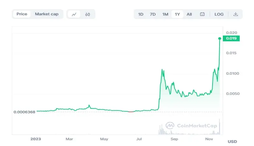The height and width of the screenshot is (146, 254).
Task: Click the 0.019 current price label
Action: [231, 38]
